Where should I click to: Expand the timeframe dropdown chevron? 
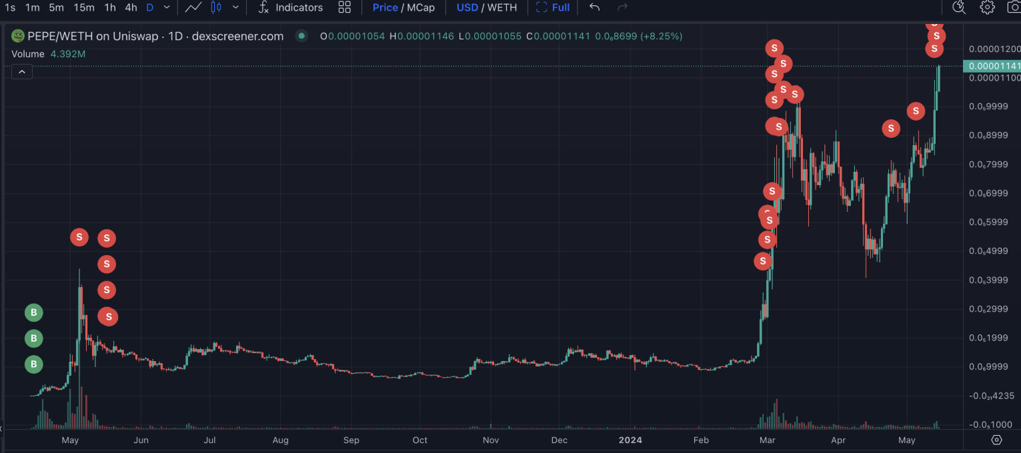(167, 7)
